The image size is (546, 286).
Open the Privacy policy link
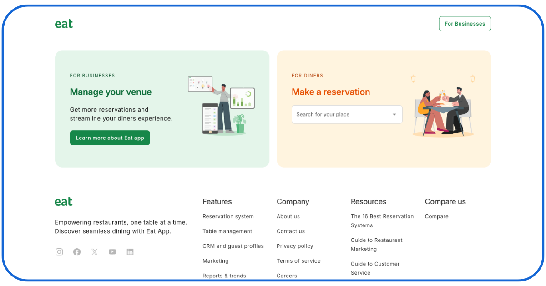295,246
